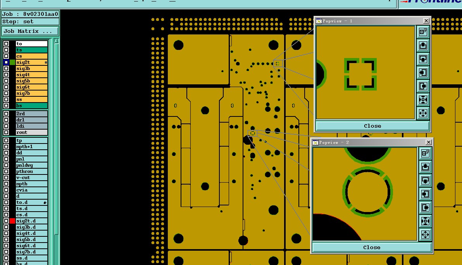Image resolution: width=462 pixels, height=265 pixels.
Task: Click the pop-out window icon in Popview 1
Action: click(423, 32)
